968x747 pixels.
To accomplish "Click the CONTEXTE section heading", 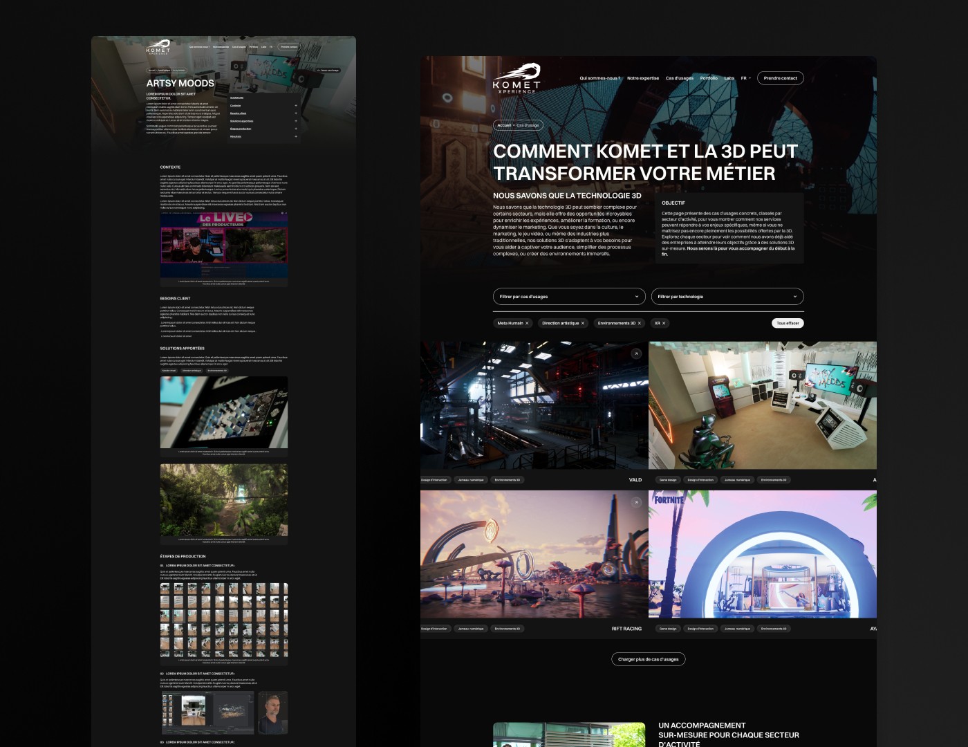I will coord(170,167).
